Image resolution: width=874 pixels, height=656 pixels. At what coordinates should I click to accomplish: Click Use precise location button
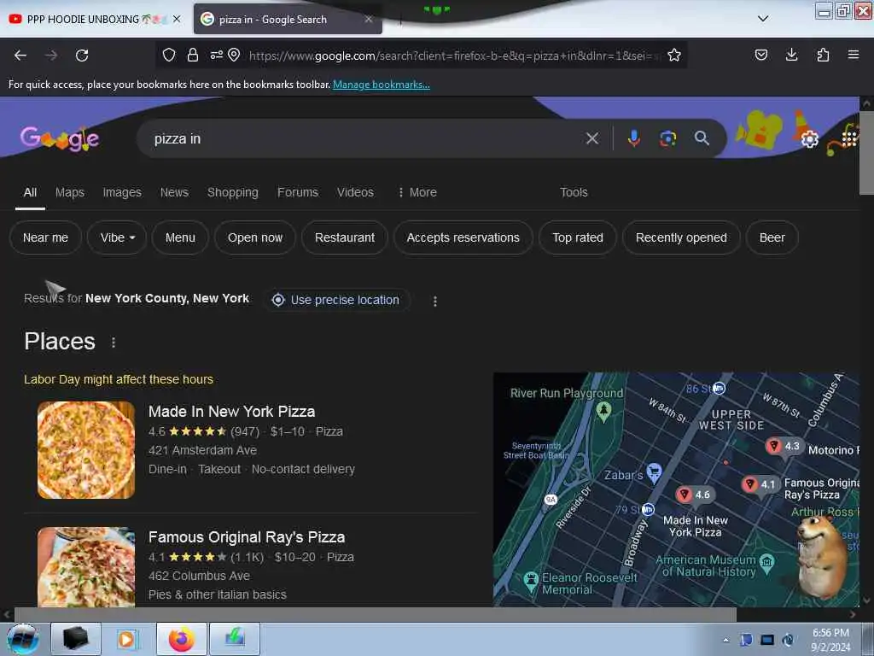point(336,300)
